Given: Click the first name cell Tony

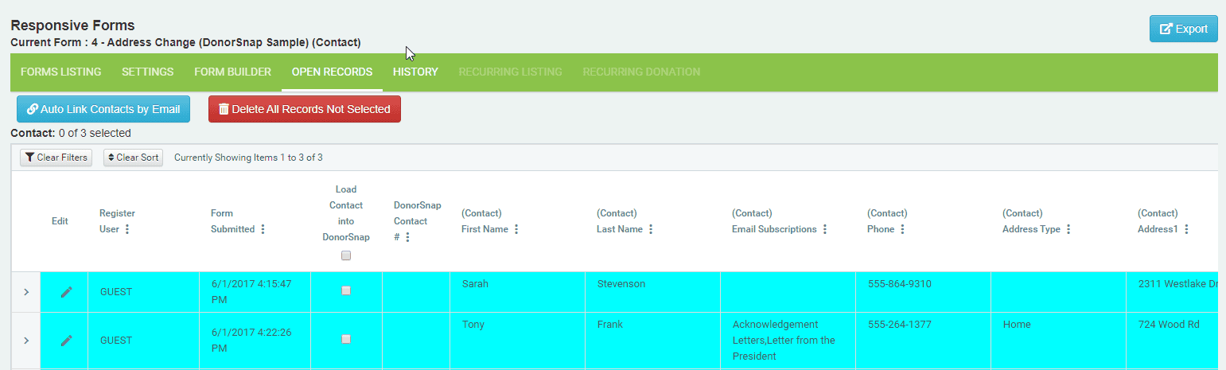Looking at the screenshot, I should [x=517, y=341].
